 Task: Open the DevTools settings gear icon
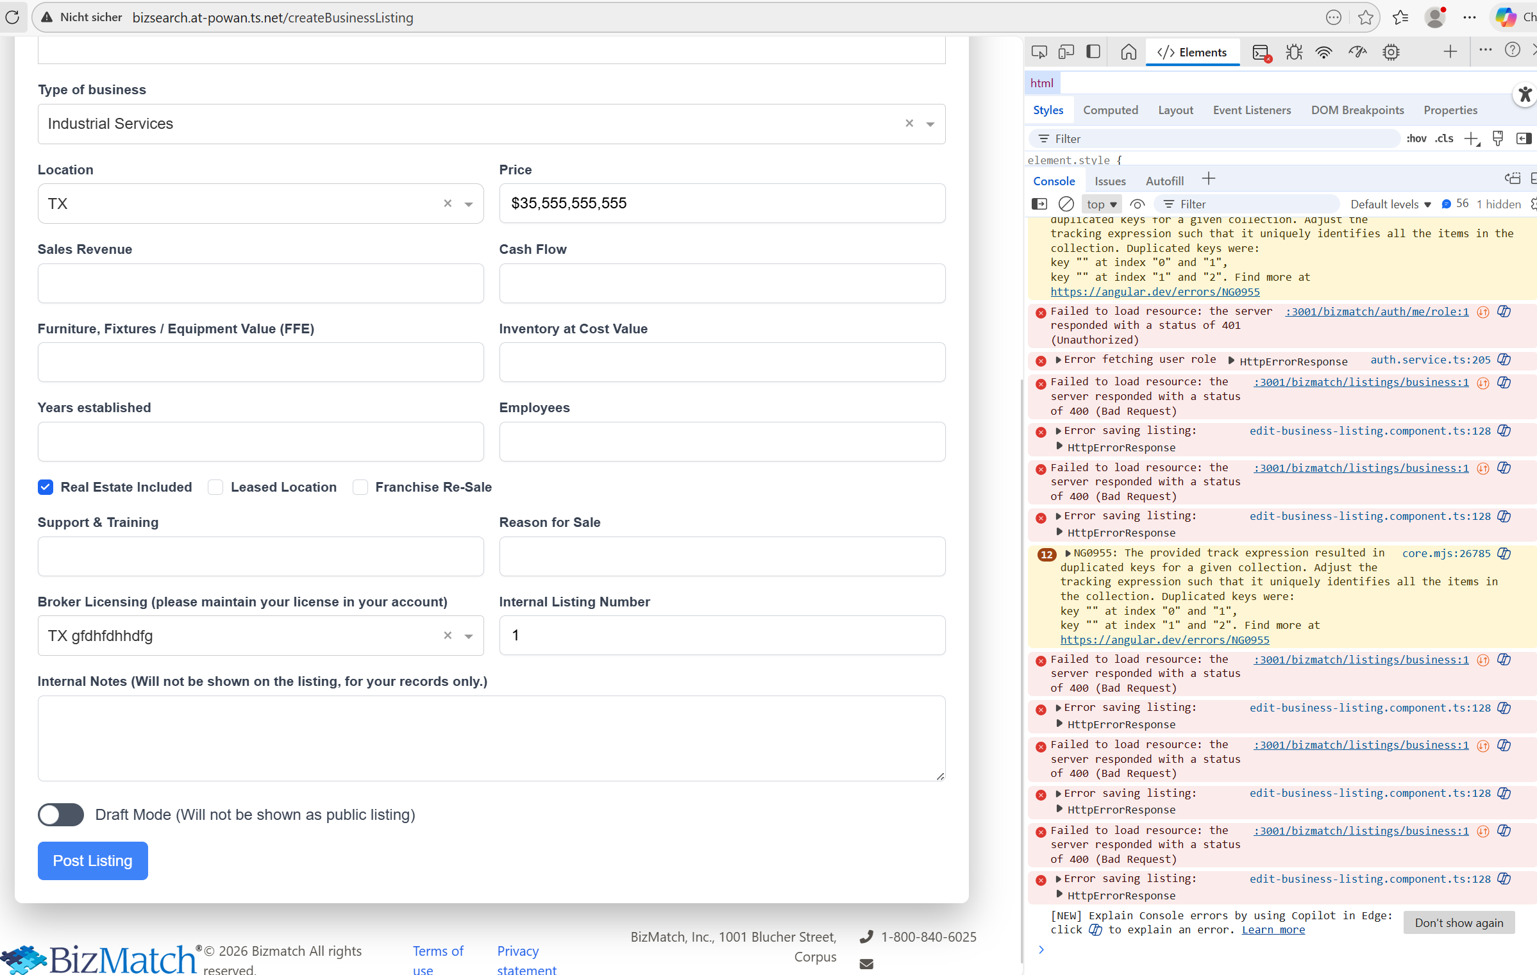pos(1390,52)
